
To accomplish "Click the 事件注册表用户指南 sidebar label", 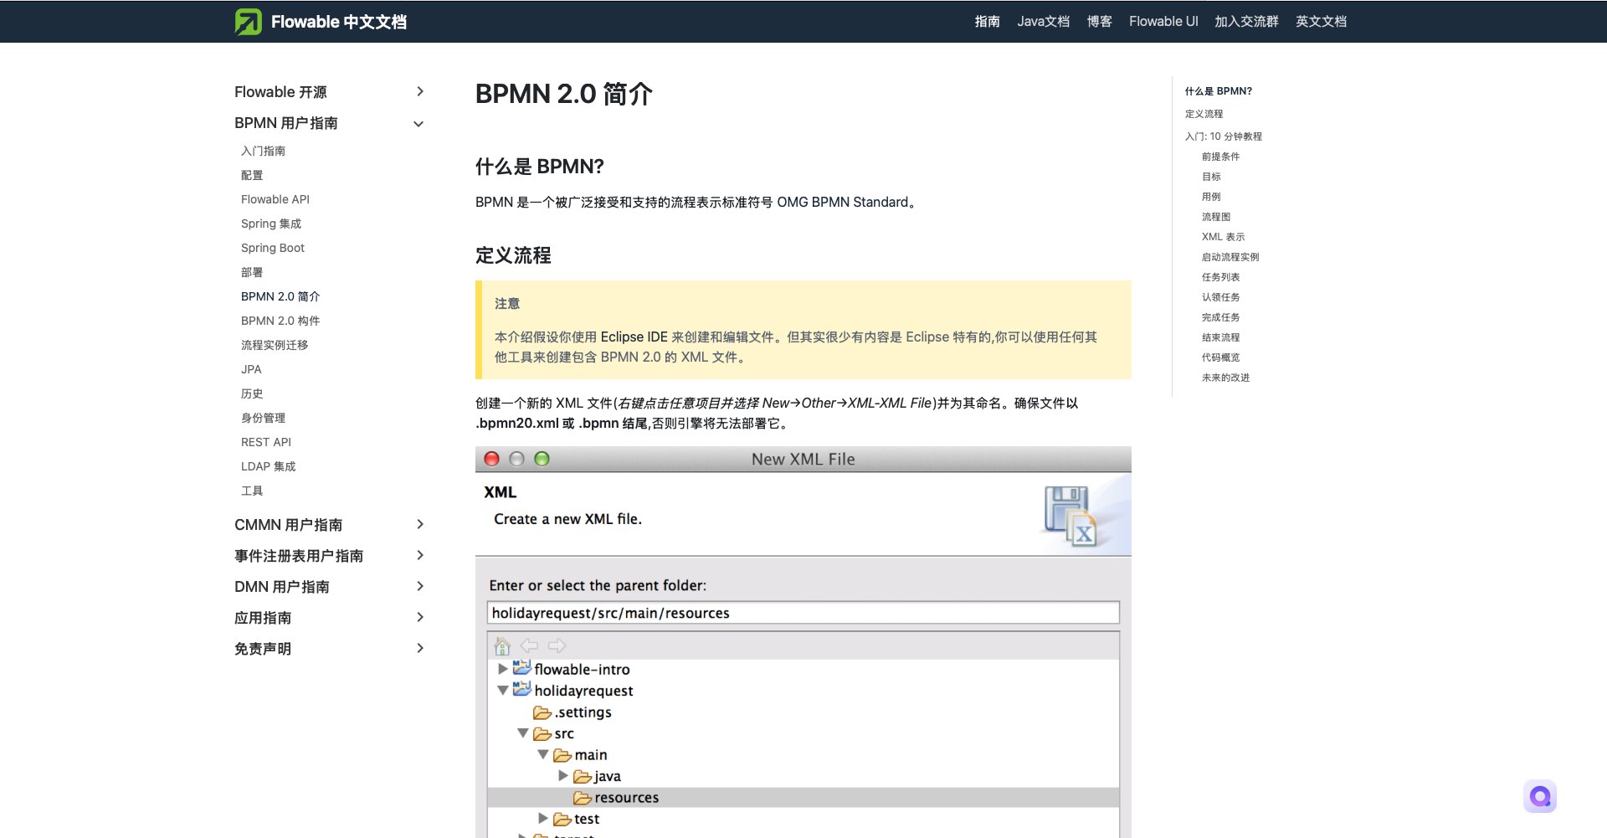I will 299,556.
